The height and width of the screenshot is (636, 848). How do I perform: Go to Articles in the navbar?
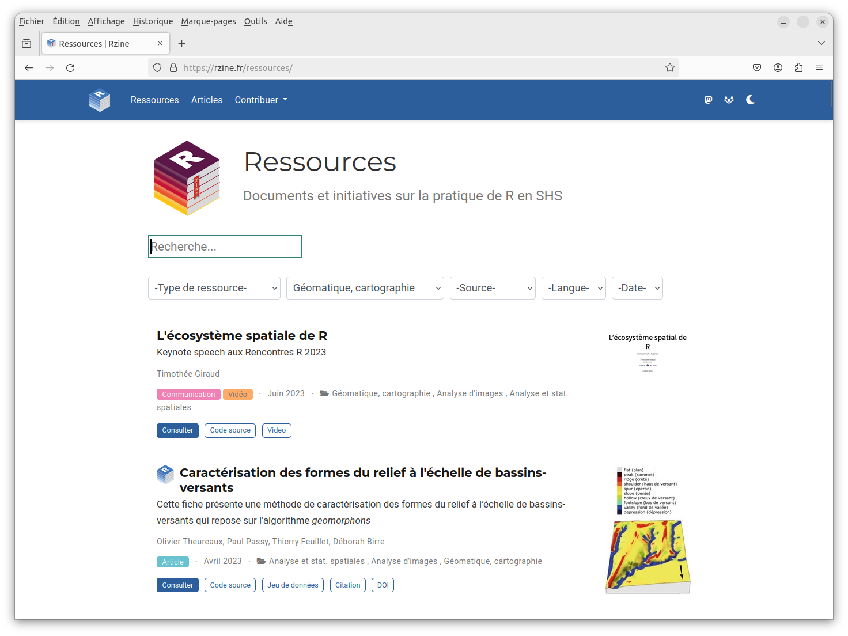[x=207, y=100]
